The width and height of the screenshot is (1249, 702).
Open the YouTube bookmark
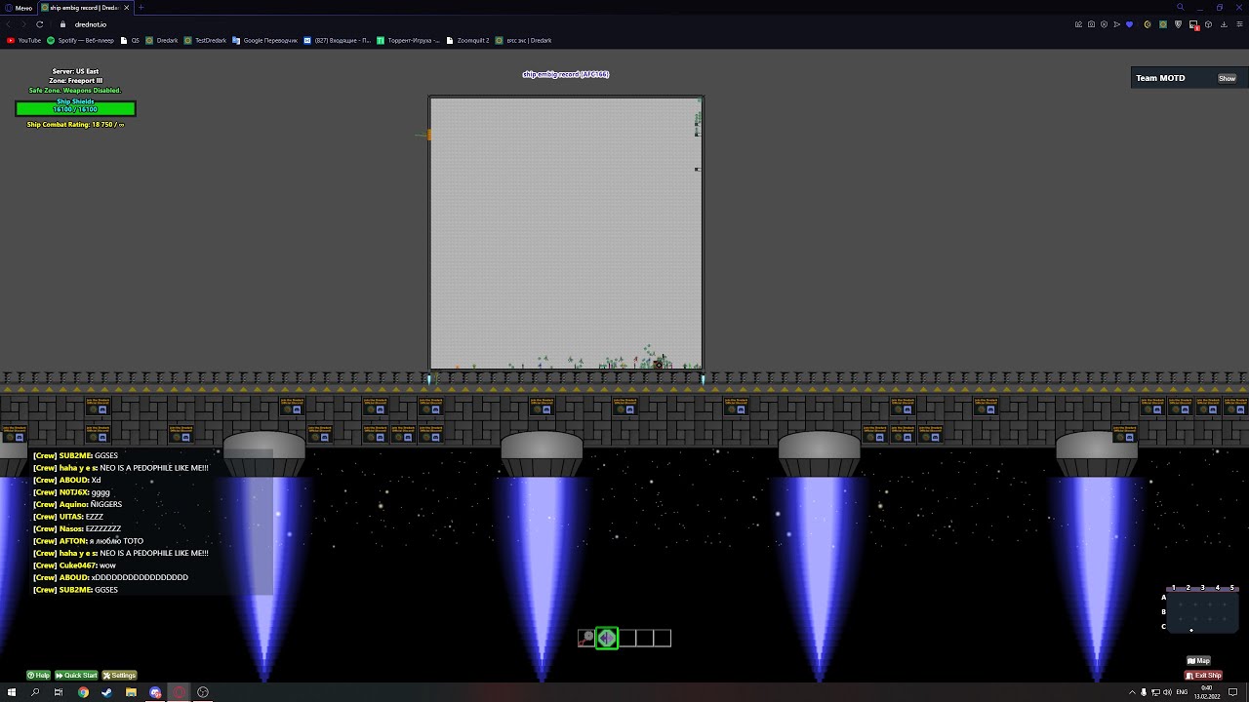pos(24,40)
